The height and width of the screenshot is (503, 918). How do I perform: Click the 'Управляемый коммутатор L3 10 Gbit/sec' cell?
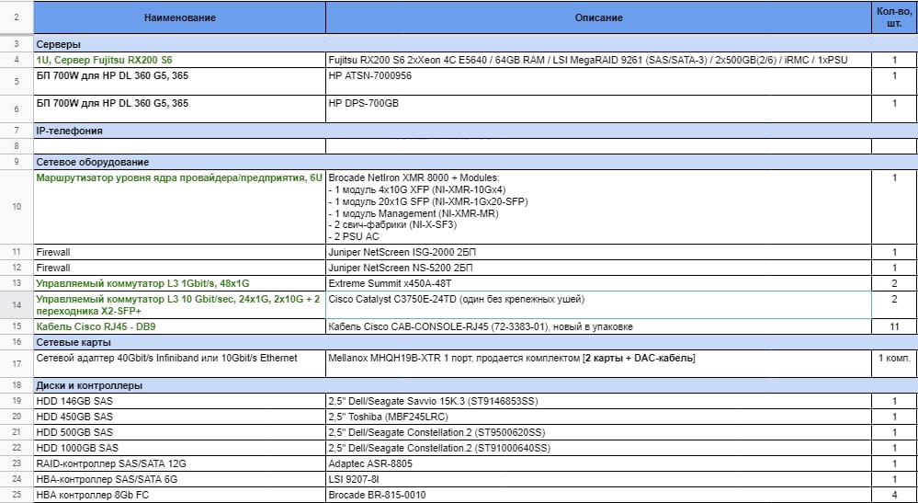[x=180, y=305]
